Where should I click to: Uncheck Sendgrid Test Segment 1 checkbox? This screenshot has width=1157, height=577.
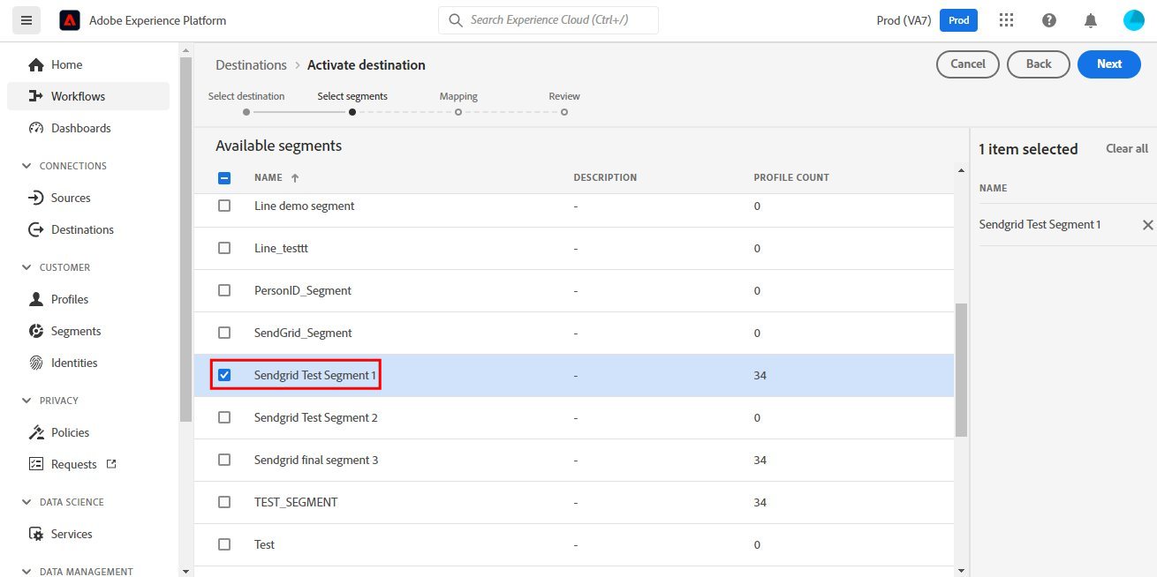tap(224, 375)
